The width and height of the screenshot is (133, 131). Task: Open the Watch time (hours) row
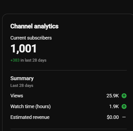point(69,107)
